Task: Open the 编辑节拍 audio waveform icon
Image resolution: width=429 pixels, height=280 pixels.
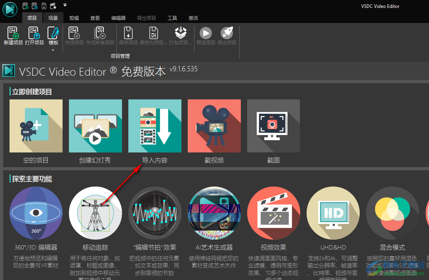Action: [x=154, y=213]
